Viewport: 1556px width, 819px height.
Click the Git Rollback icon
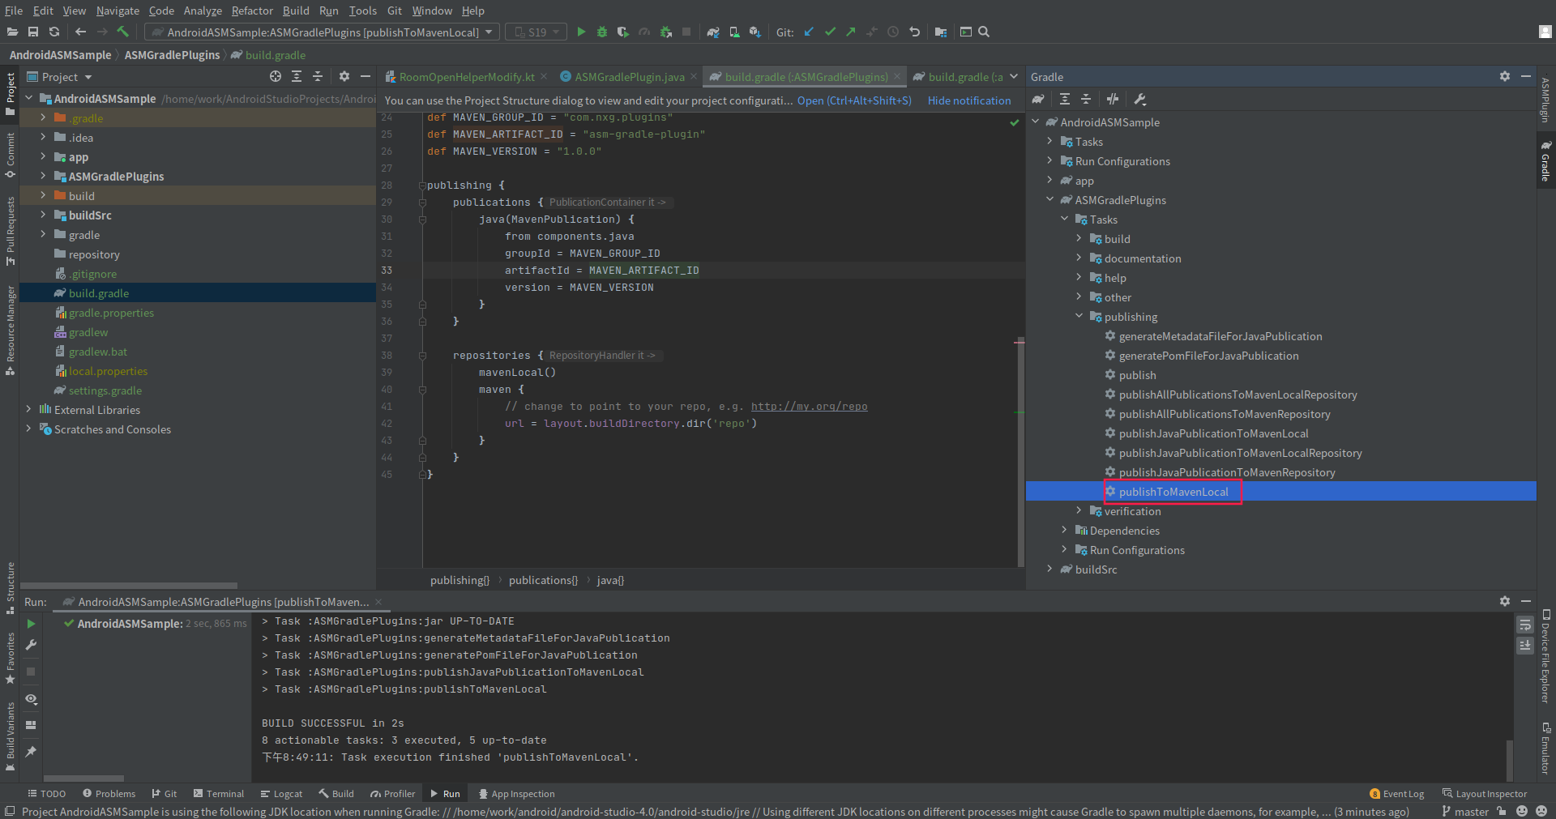tap(914, 32)
